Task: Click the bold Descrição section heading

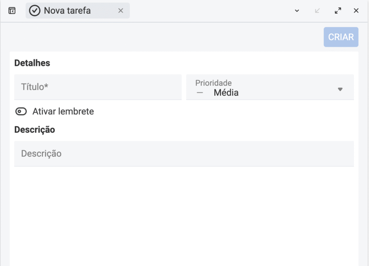Action: [35, 129]
